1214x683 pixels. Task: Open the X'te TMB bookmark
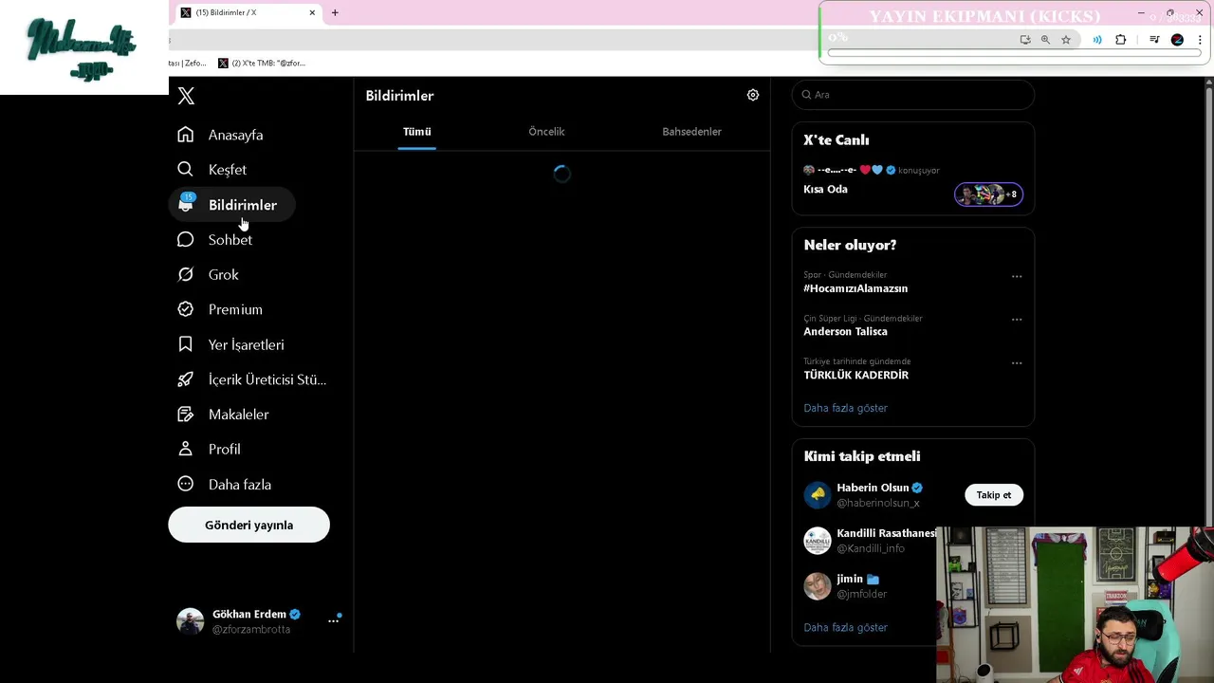pyautogui.click(x=262, y=64)
